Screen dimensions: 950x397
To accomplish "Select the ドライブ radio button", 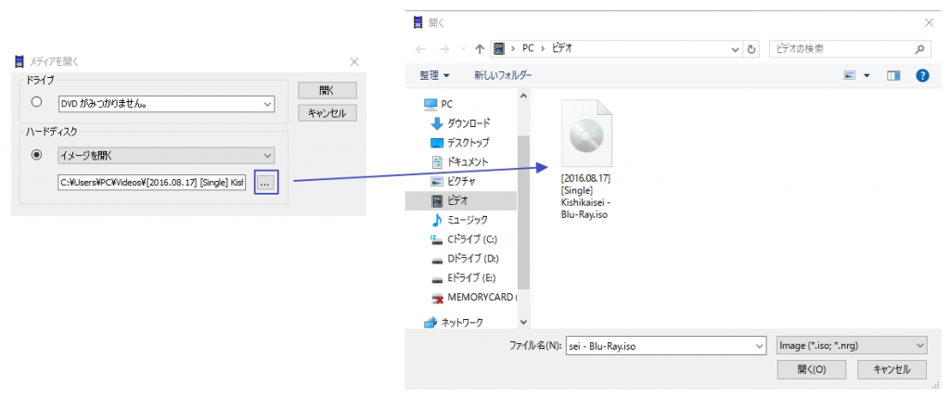I will pyautogui.click(x=37, y=104).
